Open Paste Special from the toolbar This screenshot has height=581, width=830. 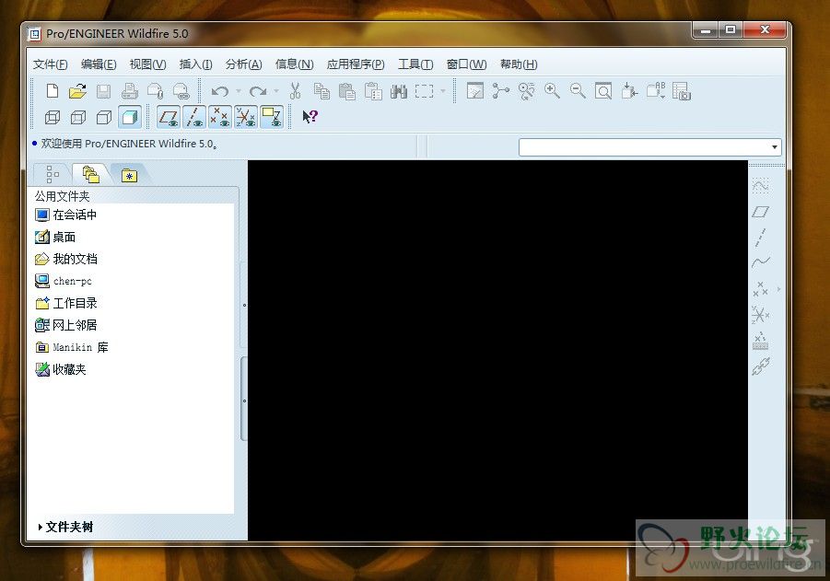click(373, 91)
